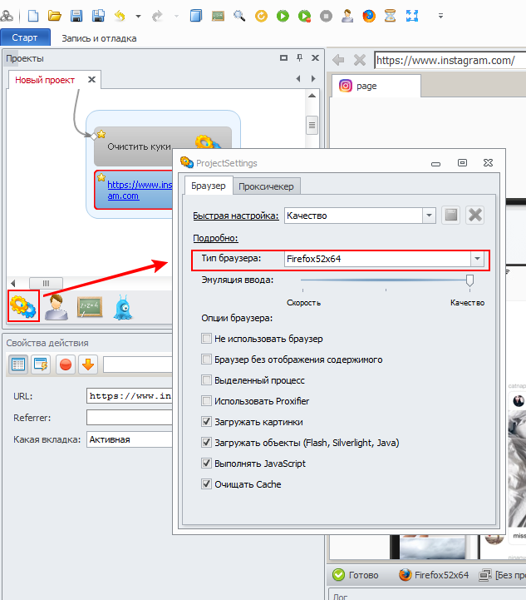Run project with the green play icon
This screenshot has width=526, height=600.
[x=283, y=16]
